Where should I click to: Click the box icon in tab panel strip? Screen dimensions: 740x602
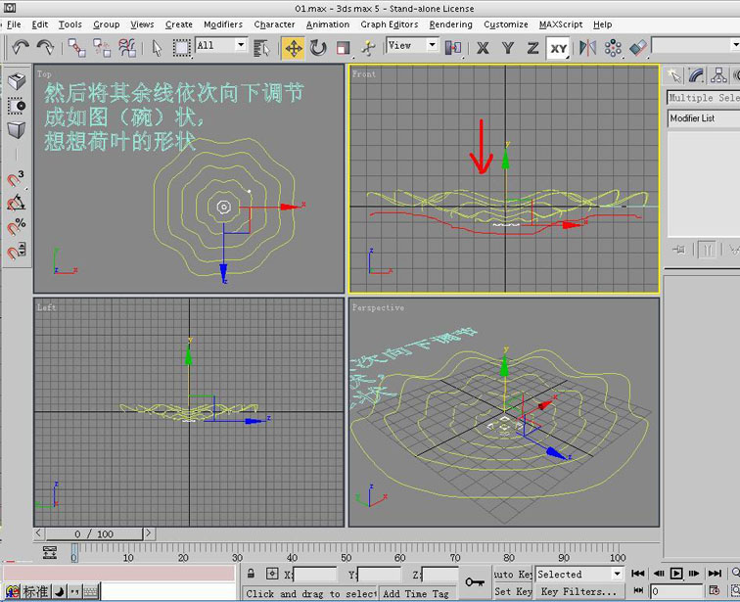17,81
